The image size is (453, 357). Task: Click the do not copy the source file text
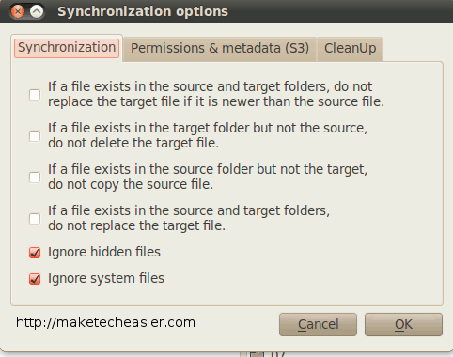pyautogui.click(x=131, y=184)
